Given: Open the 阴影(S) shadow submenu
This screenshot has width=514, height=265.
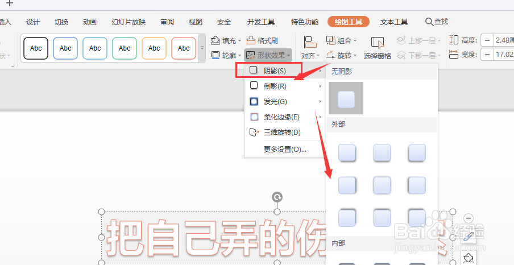Looking at the screenshot, I should 284,70.
